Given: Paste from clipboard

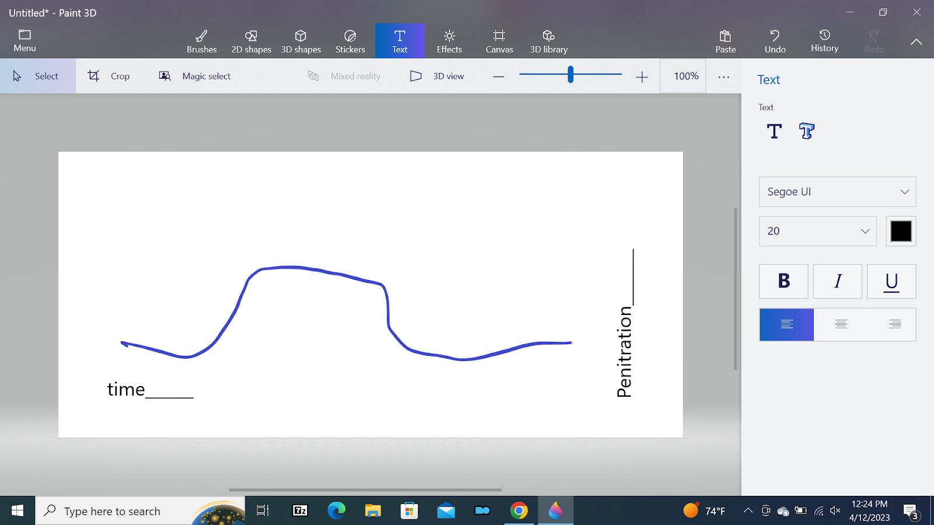Looking at the screenshot, I should (x=726, y=41).
